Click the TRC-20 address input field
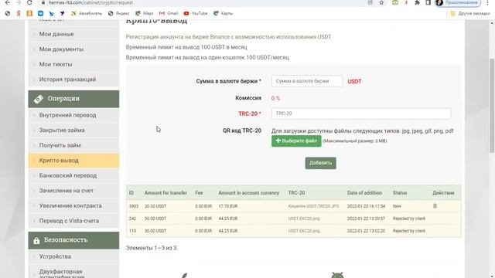 pyautogui.click(x=361, y=114)
